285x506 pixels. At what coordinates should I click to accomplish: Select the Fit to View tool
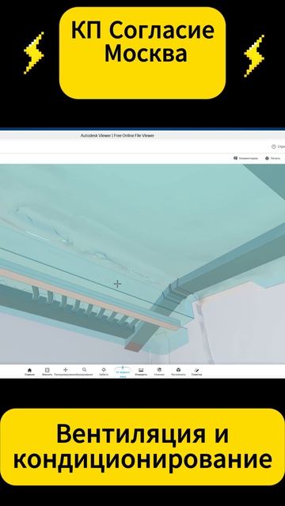[47, 372]
